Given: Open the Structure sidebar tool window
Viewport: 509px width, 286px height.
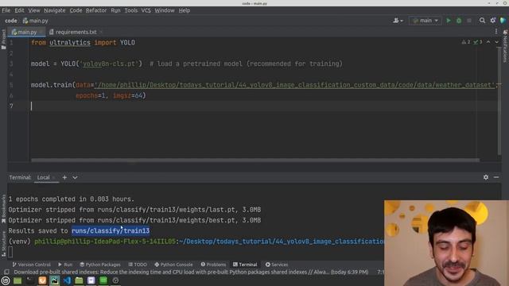Looking at the screenshot, I should coord(3,244).
